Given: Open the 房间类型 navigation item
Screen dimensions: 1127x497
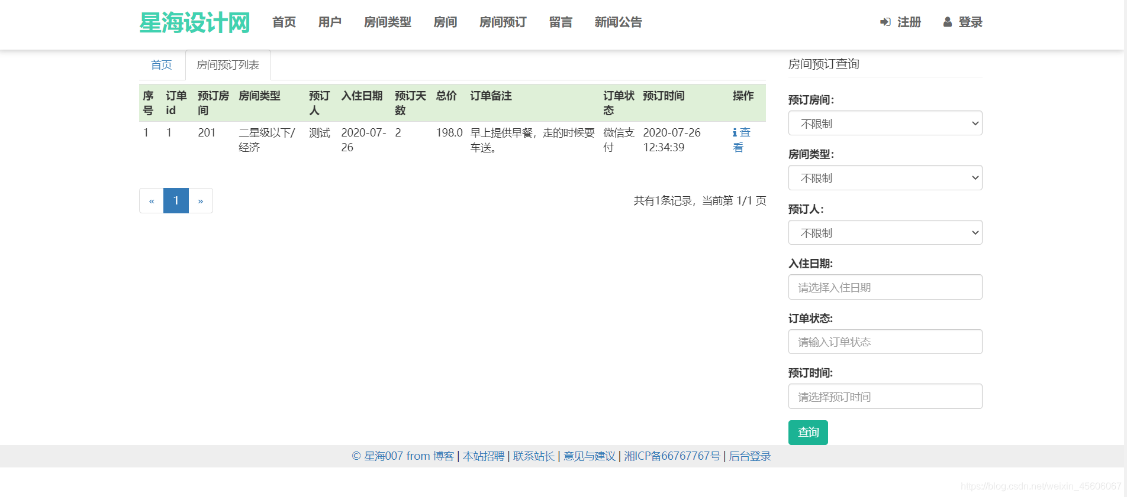Looking at the screenshot, I should [388, 22].
